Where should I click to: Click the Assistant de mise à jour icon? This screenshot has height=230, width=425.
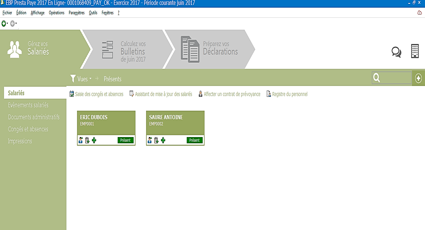point(131,94)
